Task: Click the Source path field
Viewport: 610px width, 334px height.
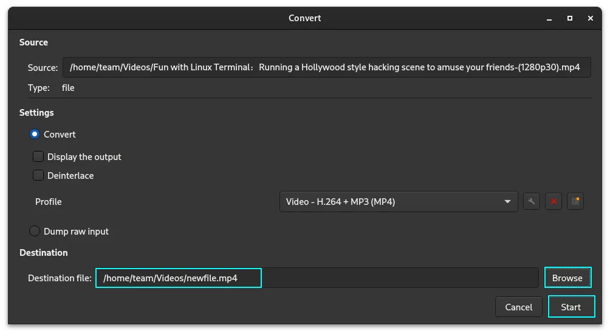Action: [x=327, y=67]
